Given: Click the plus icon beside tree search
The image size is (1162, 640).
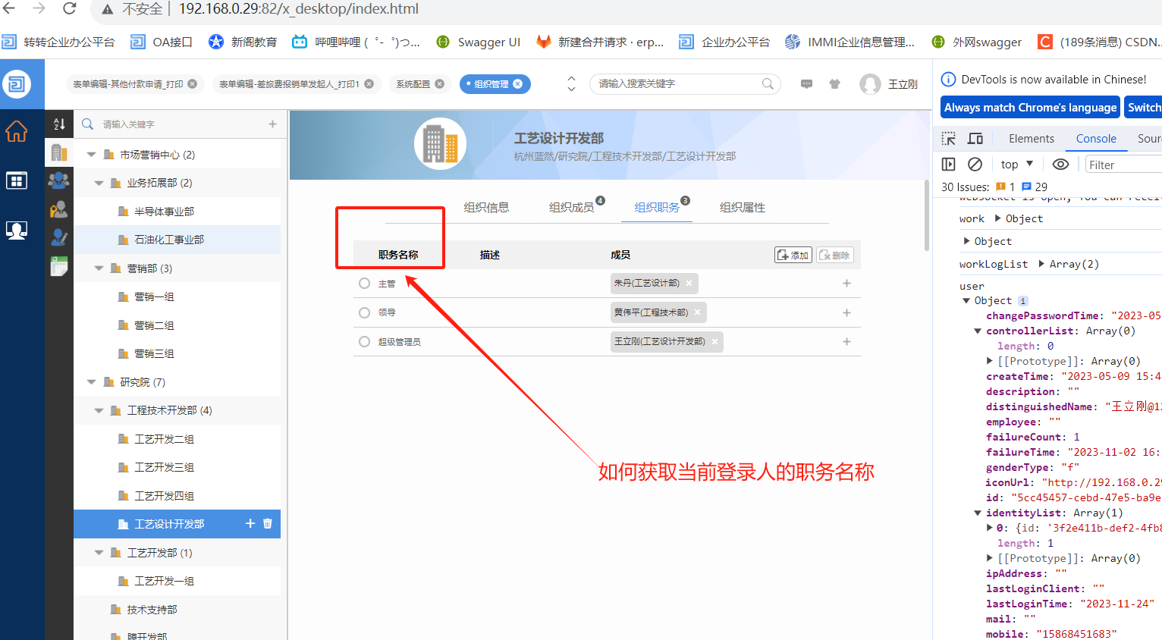Looking at the screenshot, I should [x=272, y=124].
